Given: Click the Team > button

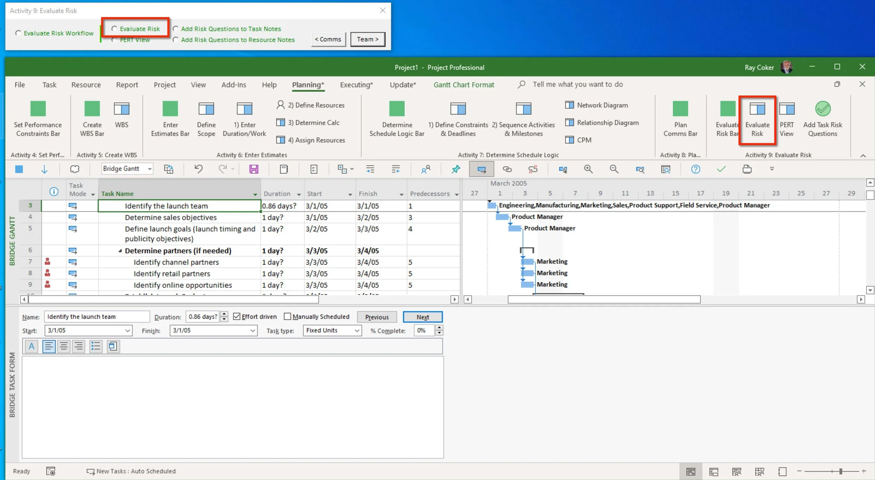Looking at the screenshot, I should (x=367, y=39).
